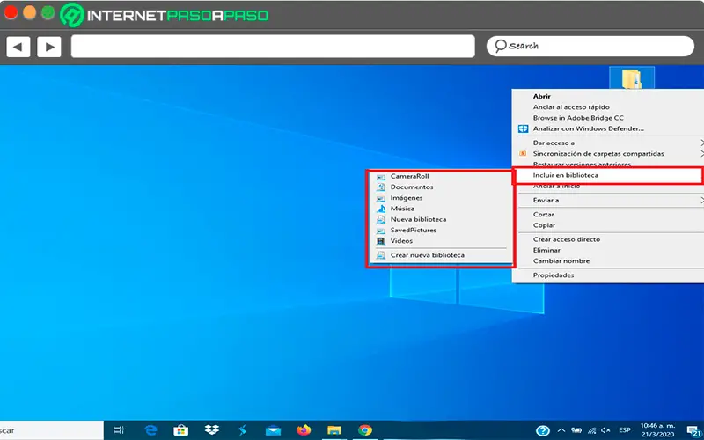
Task: Open the Mail app on the taskbar
Action: click(x=273, y=430)
